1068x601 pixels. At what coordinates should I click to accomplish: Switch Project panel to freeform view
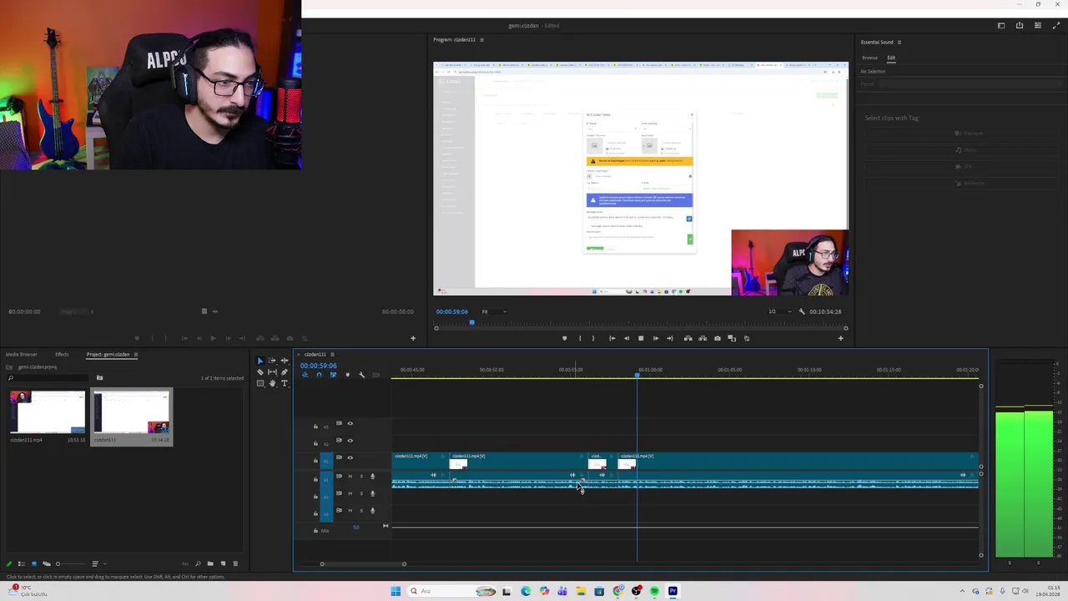point(47,563)
